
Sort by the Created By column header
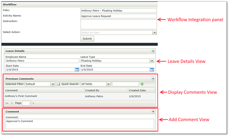(x=106, y=90)
